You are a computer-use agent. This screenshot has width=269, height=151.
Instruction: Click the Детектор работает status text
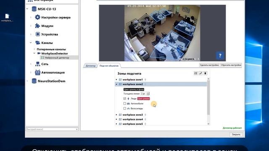[232, 128]
